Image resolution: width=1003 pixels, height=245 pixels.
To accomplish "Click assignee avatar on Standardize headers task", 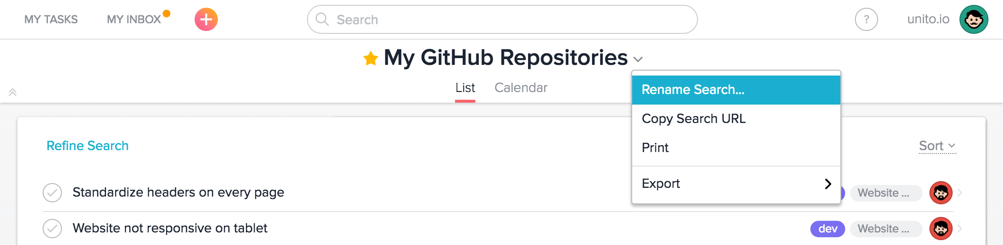I will pos(941,193).
